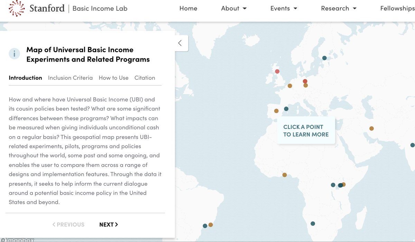Click the NEXT button
Screen dimensions: 415x242
[x=109, y=224]
